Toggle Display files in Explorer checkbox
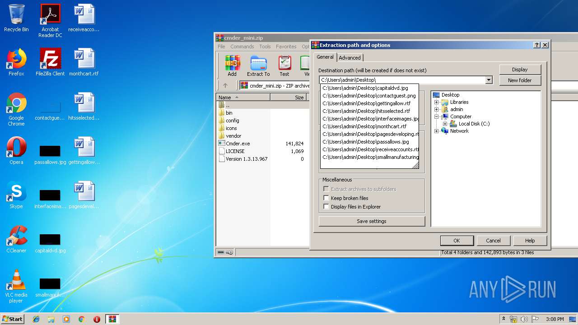578x325 pixels. pos(326,207)
